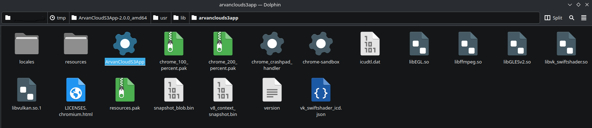Select the chrome-sandbox gear icon
The width and height of the screenshot is (592, 128).
coord(321,44)
